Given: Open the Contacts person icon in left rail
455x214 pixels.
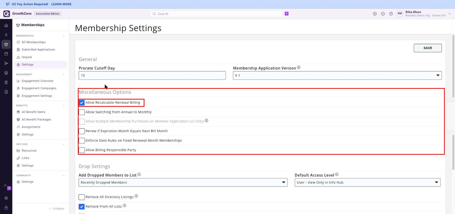Looking at the screenshot, I should [6, 35].
